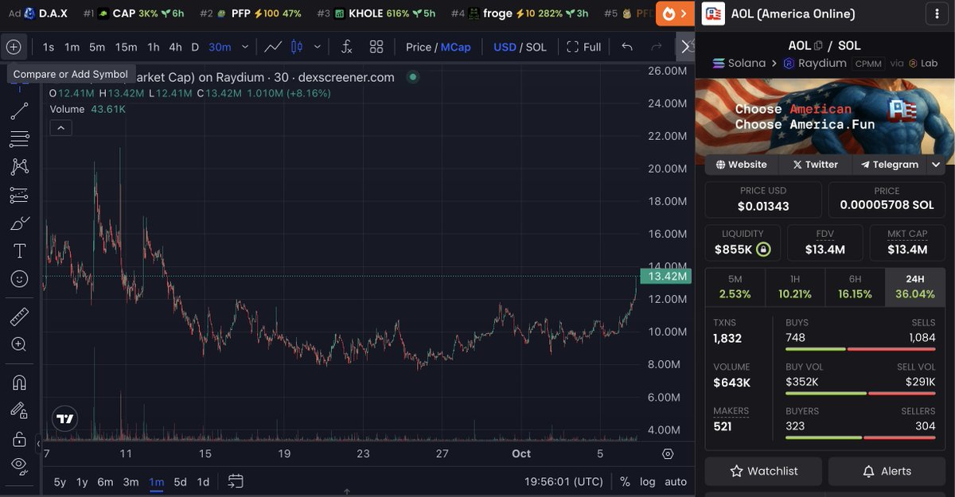The image size is (955, 497).
Task: Open the chart settings gear icon
Action: 668,454
